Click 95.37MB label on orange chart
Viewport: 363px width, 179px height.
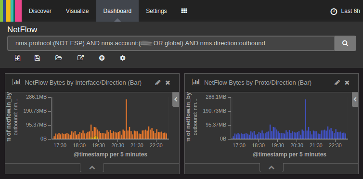click(x=36, y=125)
